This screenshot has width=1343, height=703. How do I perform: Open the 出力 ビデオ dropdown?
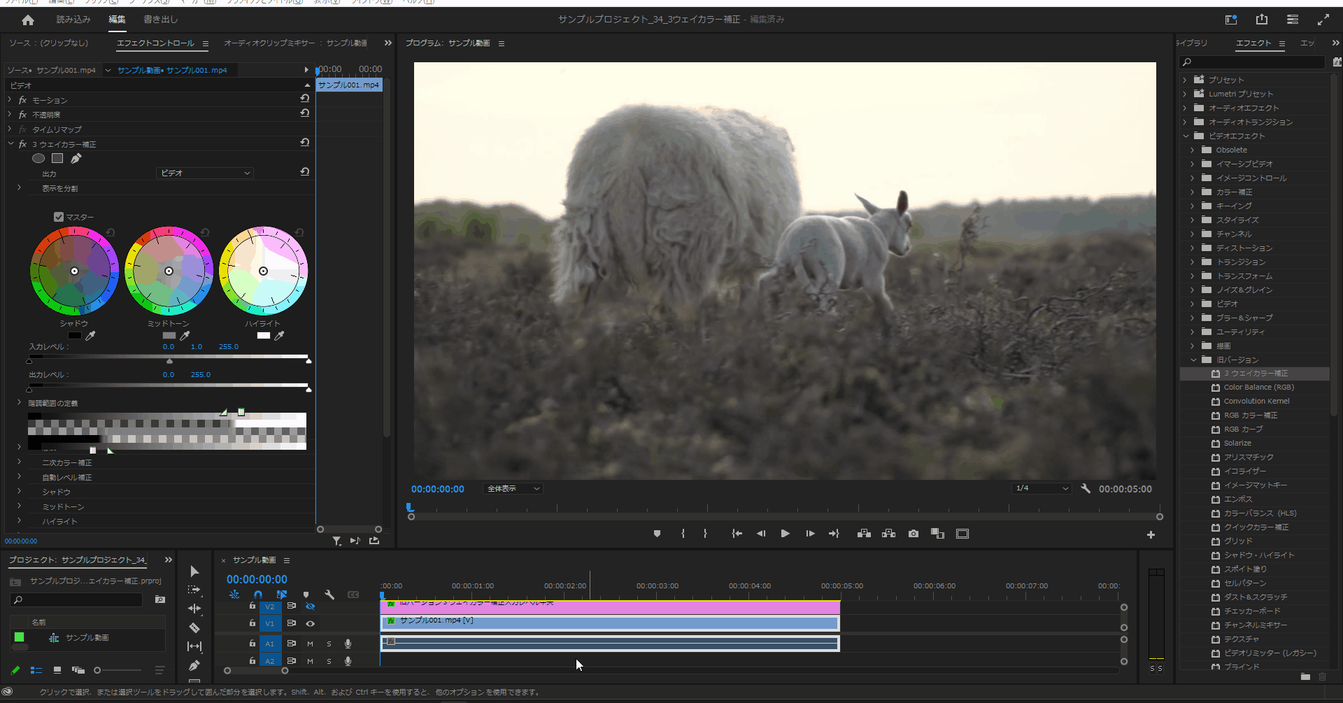(204, 173)
